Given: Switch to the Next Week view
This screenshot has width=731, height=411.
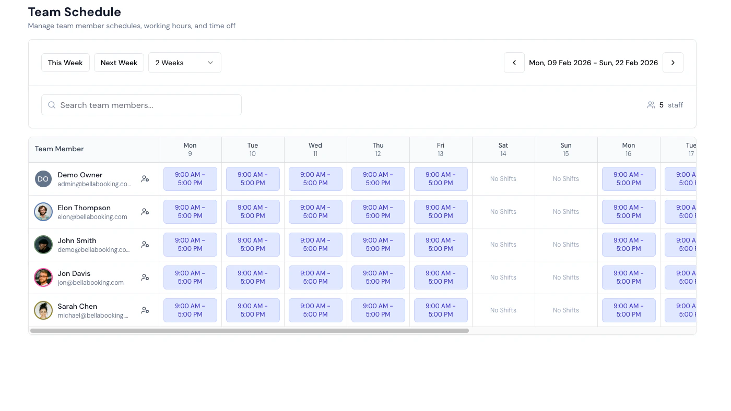Looking at the screenshot, I should click(119, 63).
